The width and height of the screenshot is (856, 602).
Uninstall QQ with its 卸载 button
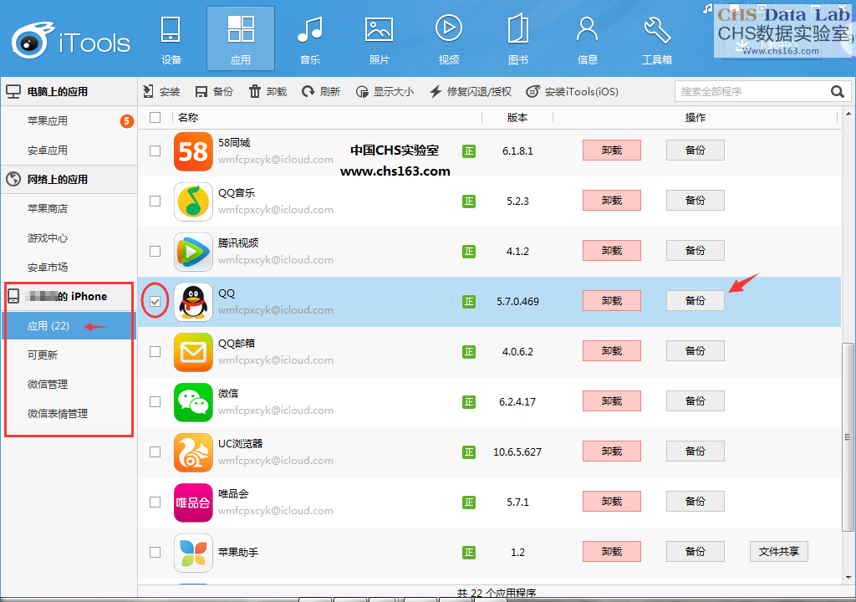pyautogui.click(x=612, y=300)
